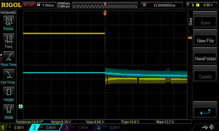Screen dimensions: 219x131
Task: Click the horizontal timebase 1.00ms field
Action: pyautogui.click(x=46, y=5)
